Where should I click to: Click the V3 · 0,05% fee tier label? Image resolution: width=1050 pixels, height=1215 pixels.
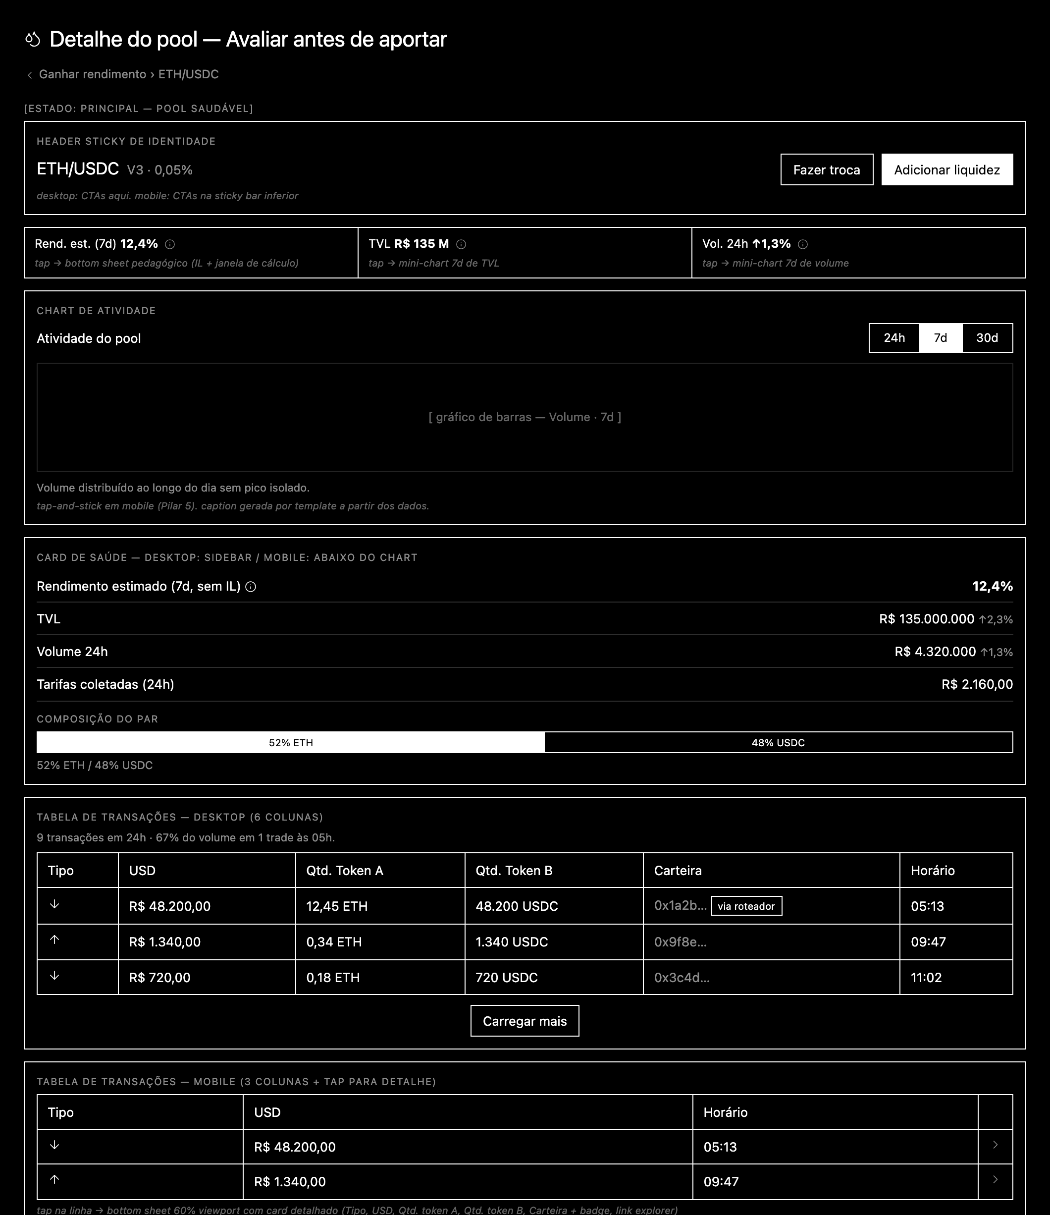click(159, 170)
